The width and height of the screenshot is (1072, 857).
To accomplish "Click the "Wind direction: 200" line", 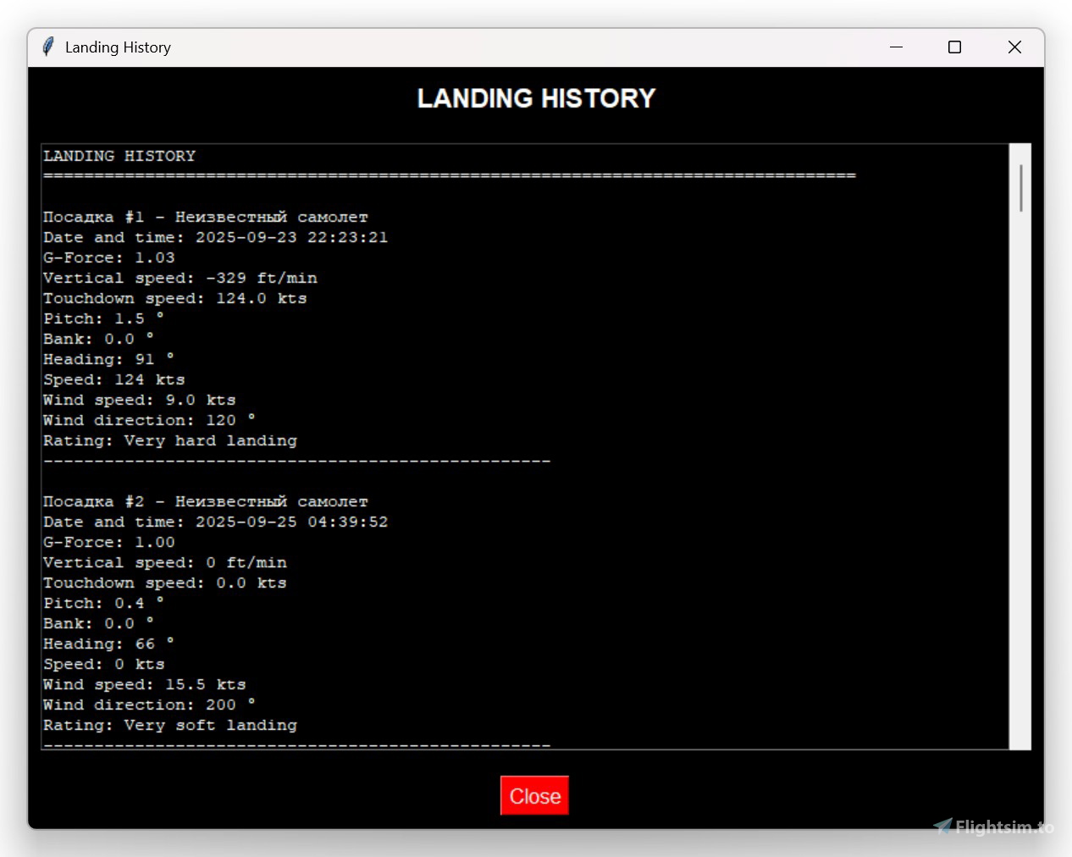I will tap(149, 705).
